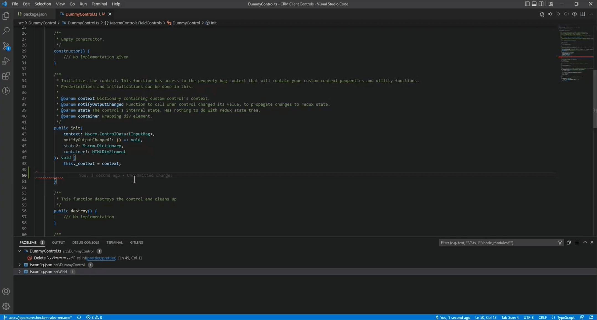Click the sync changes icon beside branch

click(x=79, y=317)
